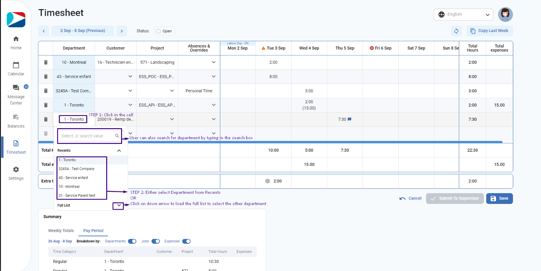Open the note flag on Thursday 7:30

click(x=350, y=119)
